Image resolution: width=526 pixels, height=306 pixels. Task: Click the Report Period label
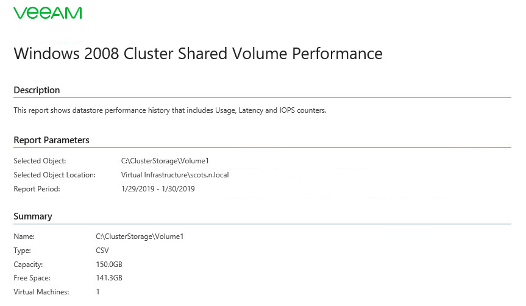[37, 189]
